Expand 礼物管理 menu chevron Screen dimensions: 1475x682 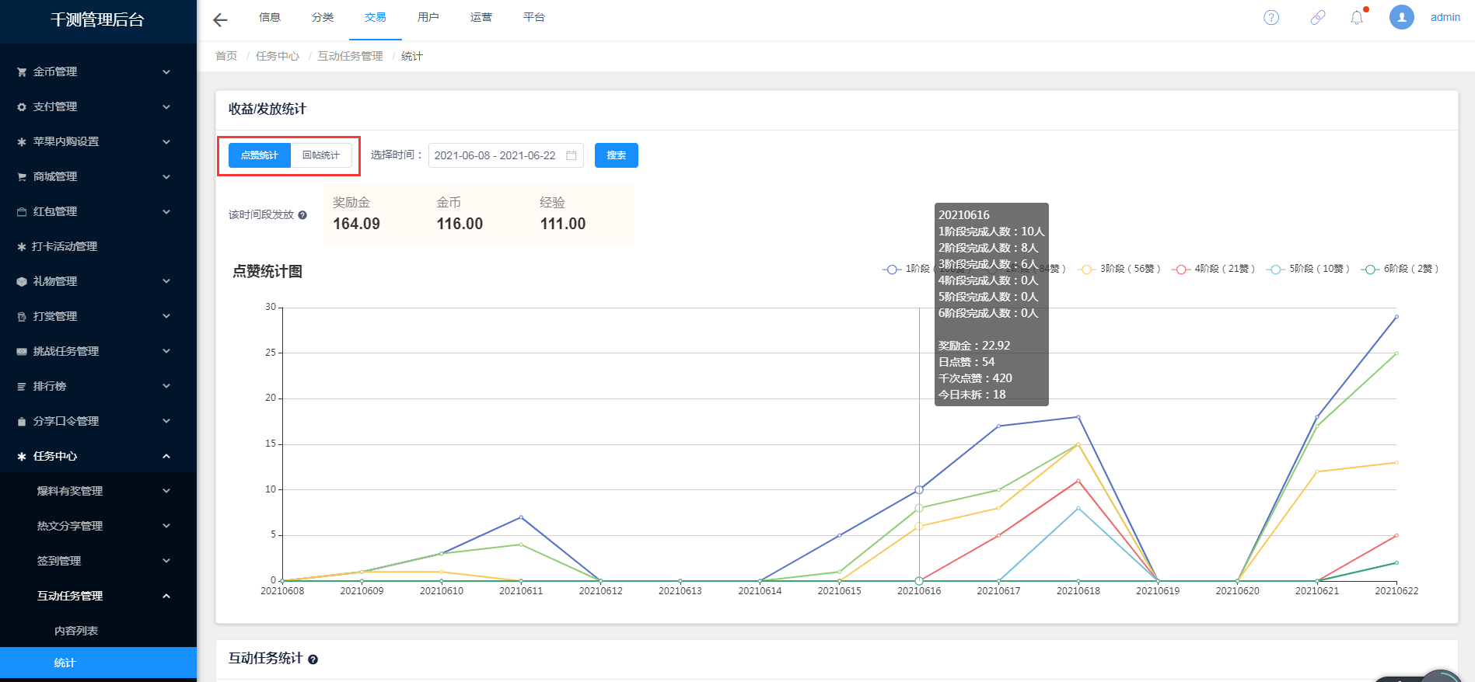point(166,281)
